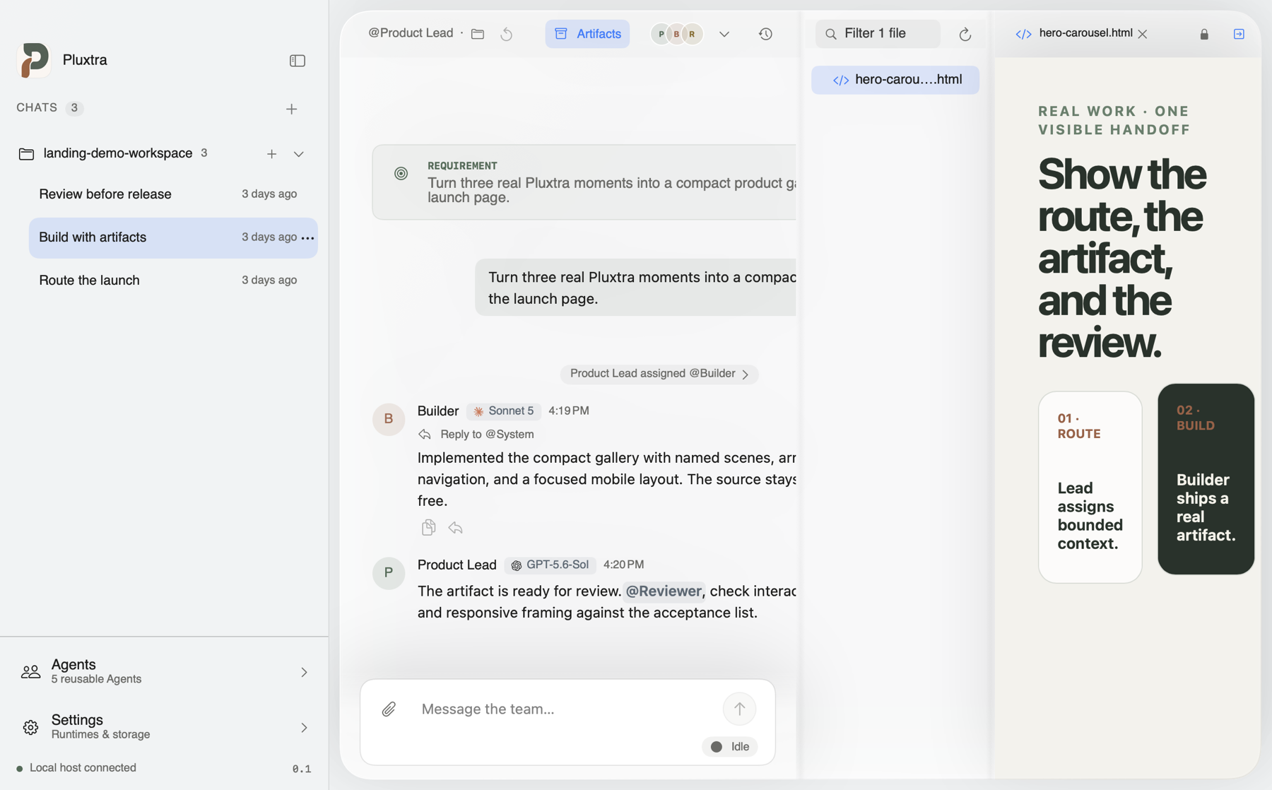Click the @Product Lead header label

(x=411, y=33)
